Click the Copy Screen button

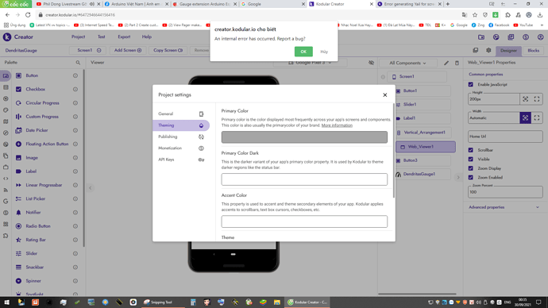[168, 50]
